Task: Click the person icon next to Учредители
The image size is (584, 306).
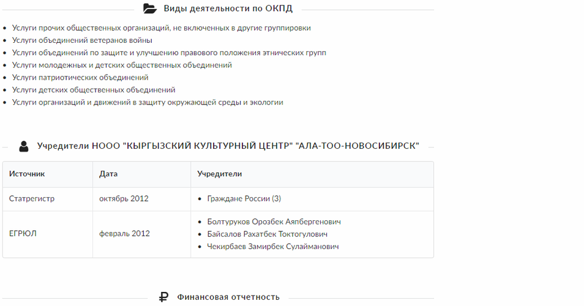Action: pyautogui.click(x=24, y=146)
